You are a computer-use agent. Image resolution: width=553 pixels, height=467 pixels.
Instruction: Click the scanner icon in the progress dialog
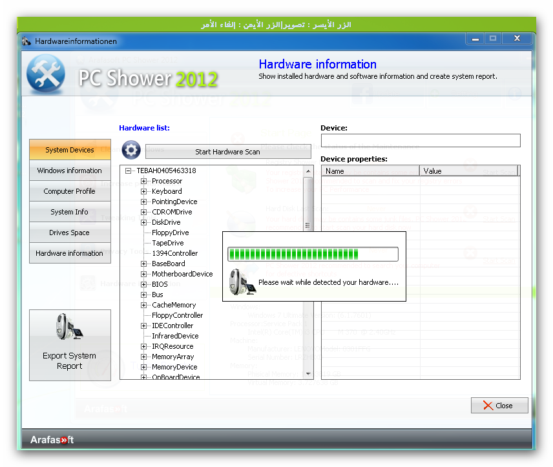click(x=242, y=282)
